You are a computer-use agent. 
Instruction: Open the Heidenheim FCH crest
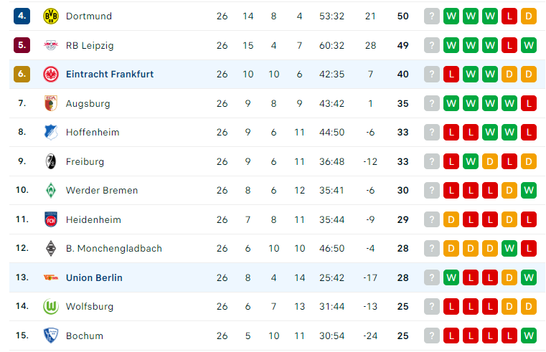pos(51,219)
